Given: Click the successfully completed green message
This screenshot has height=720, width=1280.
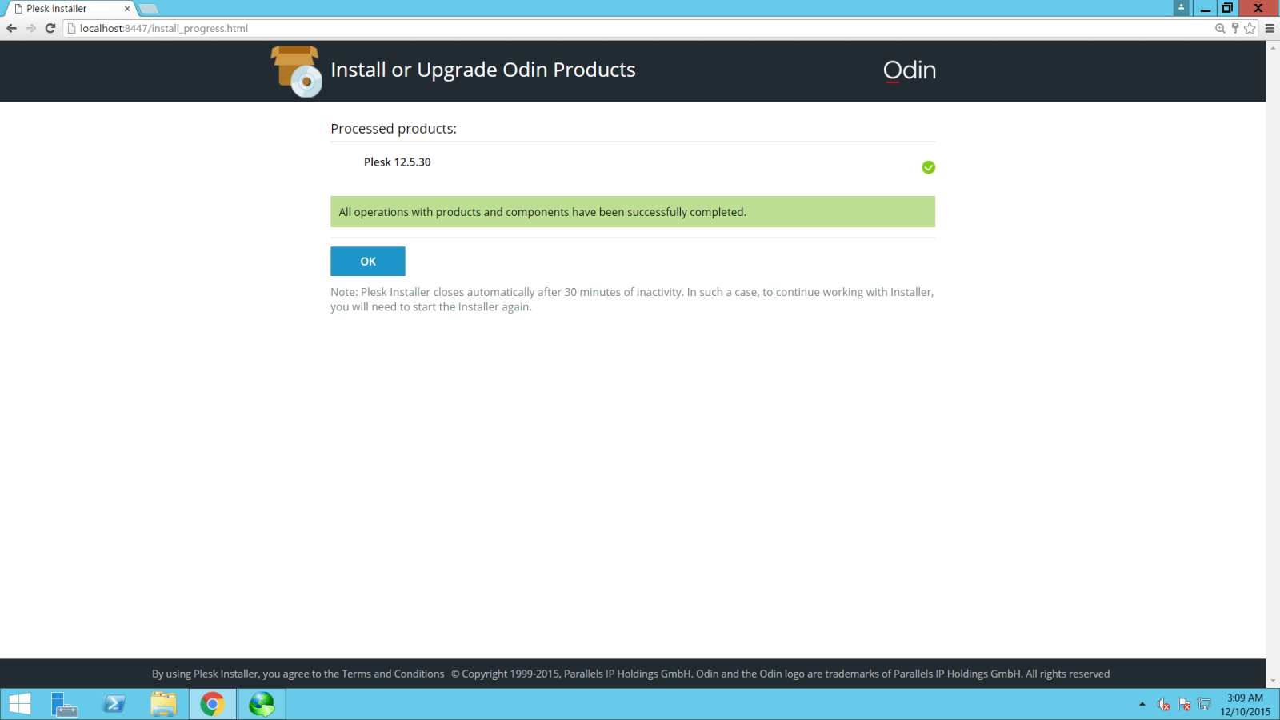Looking at the screenshot, I should pyautogui.click(x=632, y=212).
